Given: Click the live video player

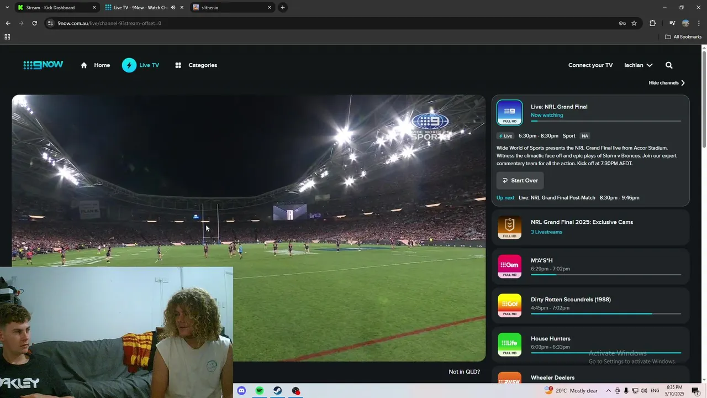Looking at the screenshot, I should 249,228.
